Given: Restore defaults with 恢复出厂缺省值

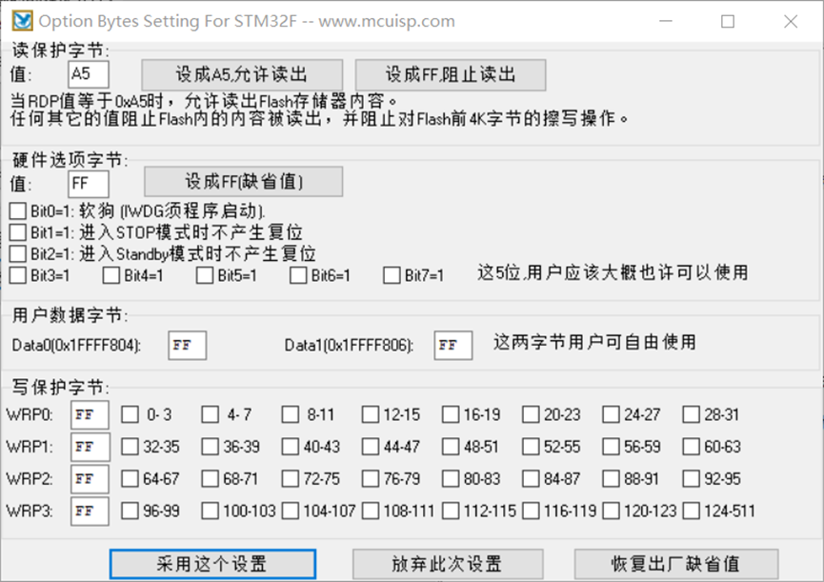Looking at the screenshot, I should (675, 564).
